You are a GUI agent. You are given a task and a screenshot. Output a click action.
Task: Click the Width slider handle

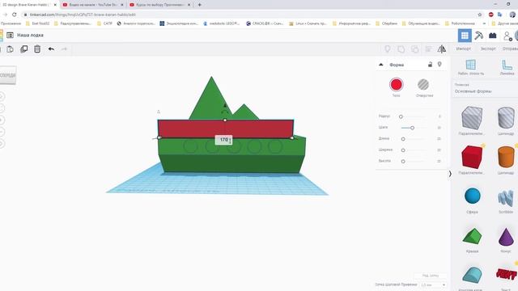(x=403, y=150)
